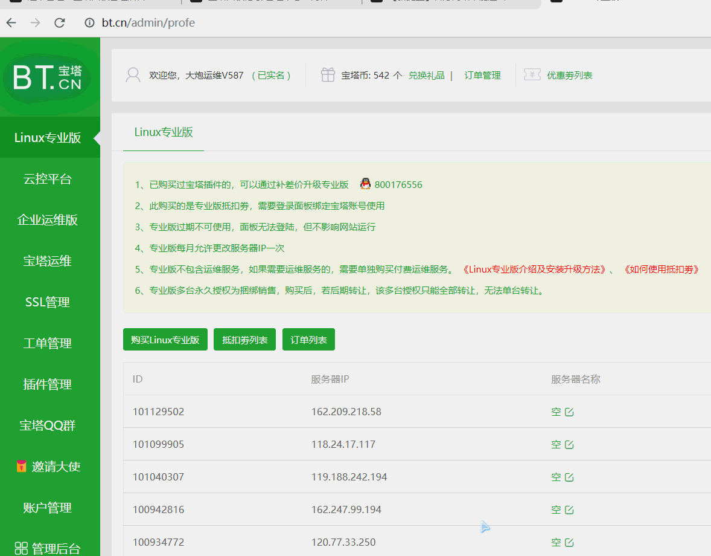This screenshot has width=711, height=556.
Task: Click the 已实名 status link
Action: pos(271,76)
